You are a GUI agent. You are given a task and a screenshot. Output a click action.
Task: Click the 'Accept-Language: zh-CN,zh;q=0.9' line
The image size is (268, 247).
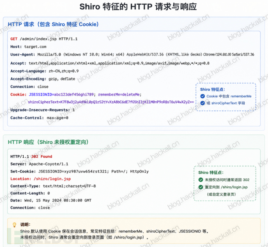click(44, 71)
